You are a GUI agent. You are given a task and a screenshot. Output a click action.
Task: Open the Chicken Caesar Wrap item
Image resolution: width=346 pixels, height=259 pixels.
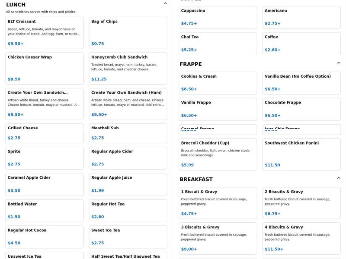pyautogui.click(x=44, y=68)
